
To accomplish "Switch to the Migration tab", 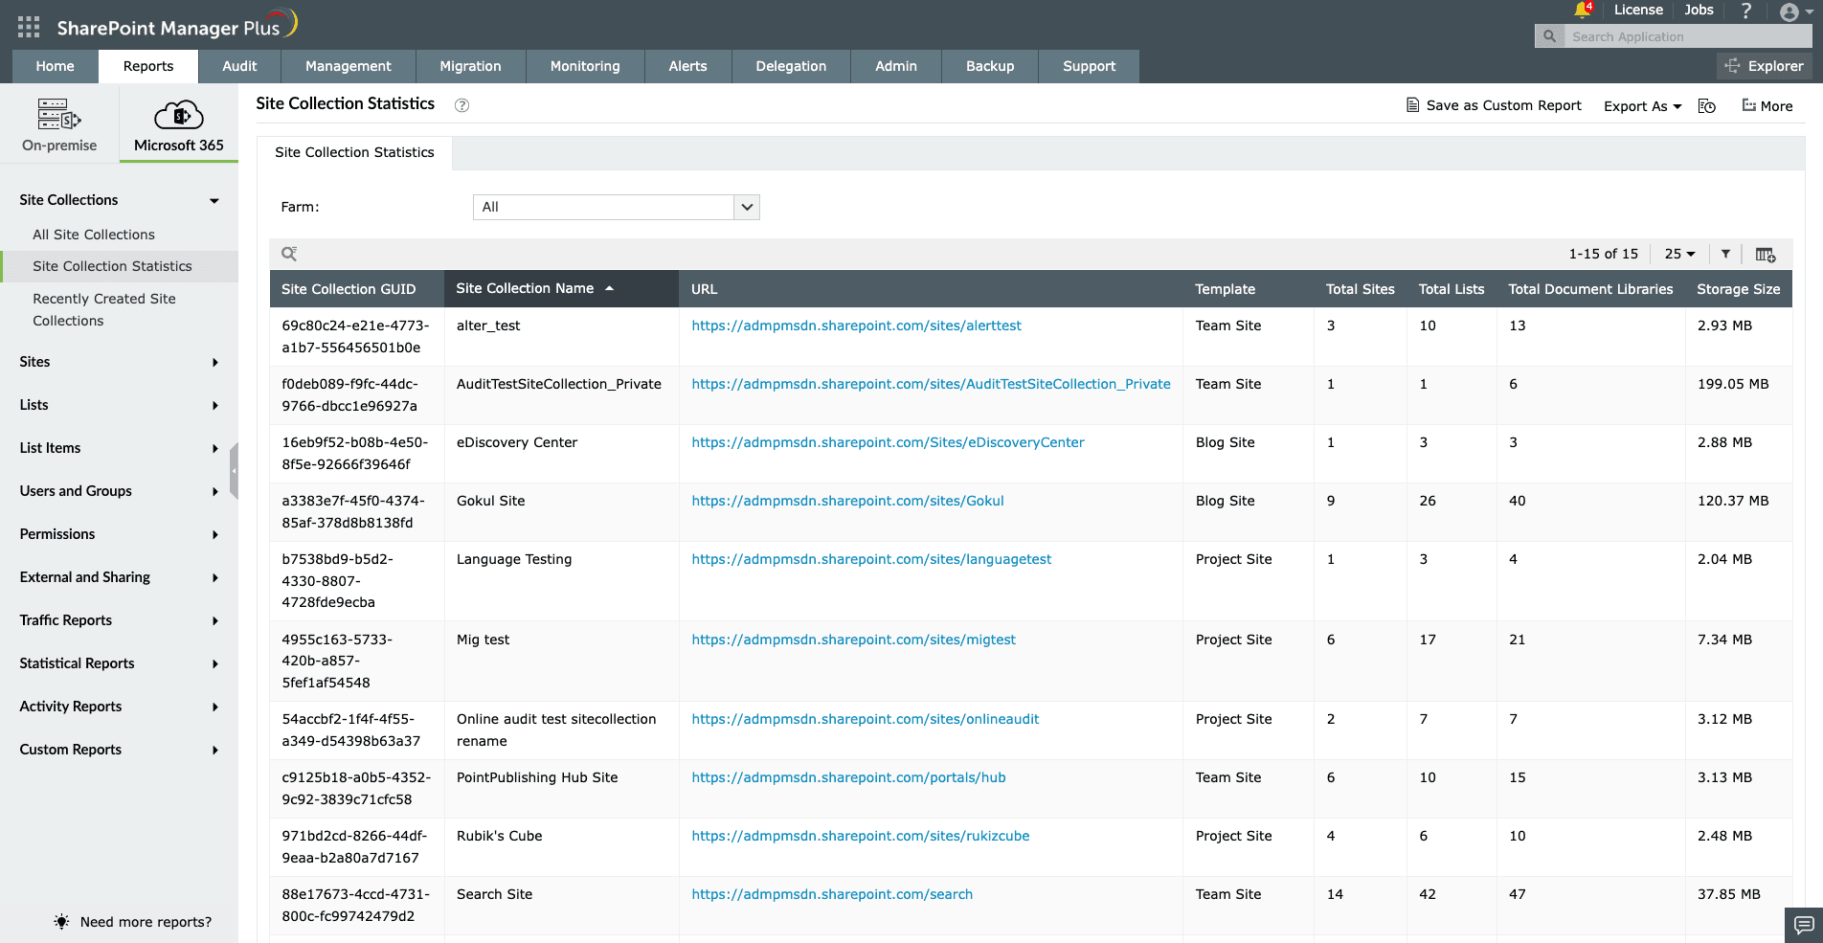I will coord(470,66).
